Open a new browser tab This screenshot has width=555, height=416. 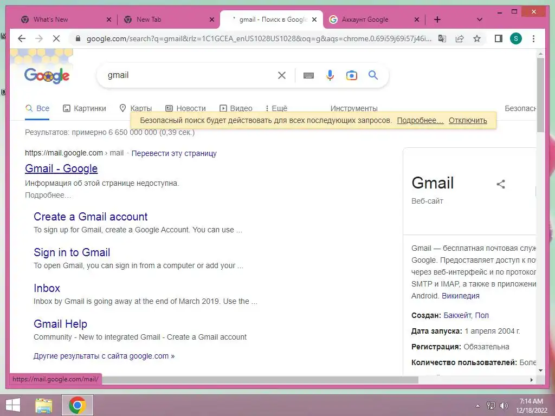(x=437, y=19)
